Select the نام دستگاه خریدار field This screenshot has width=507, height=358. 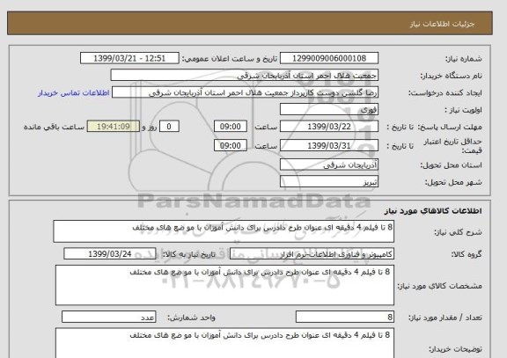(x=244, y=76)
